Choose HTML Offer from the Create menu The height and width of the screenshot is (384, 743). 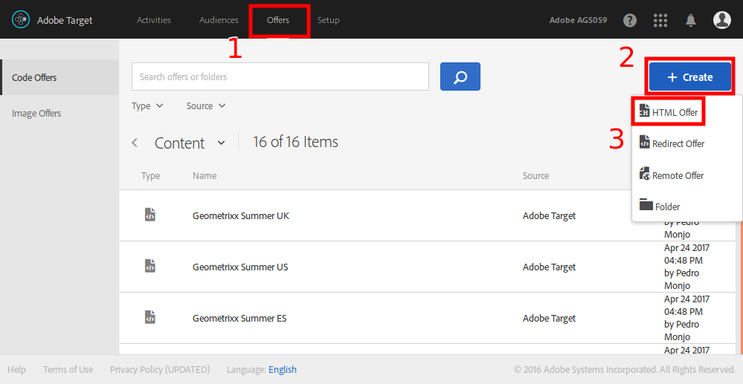(669, 112)
